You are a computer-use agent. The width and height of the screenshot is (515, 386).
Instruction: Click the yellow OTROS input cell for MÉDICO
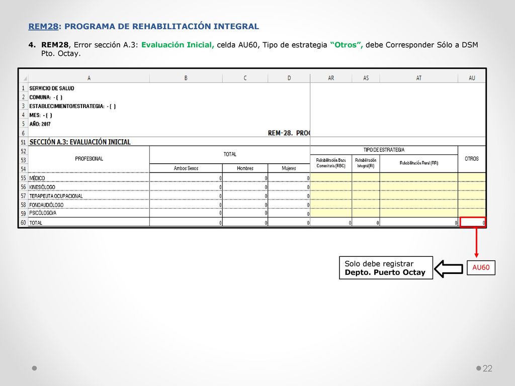472,177
